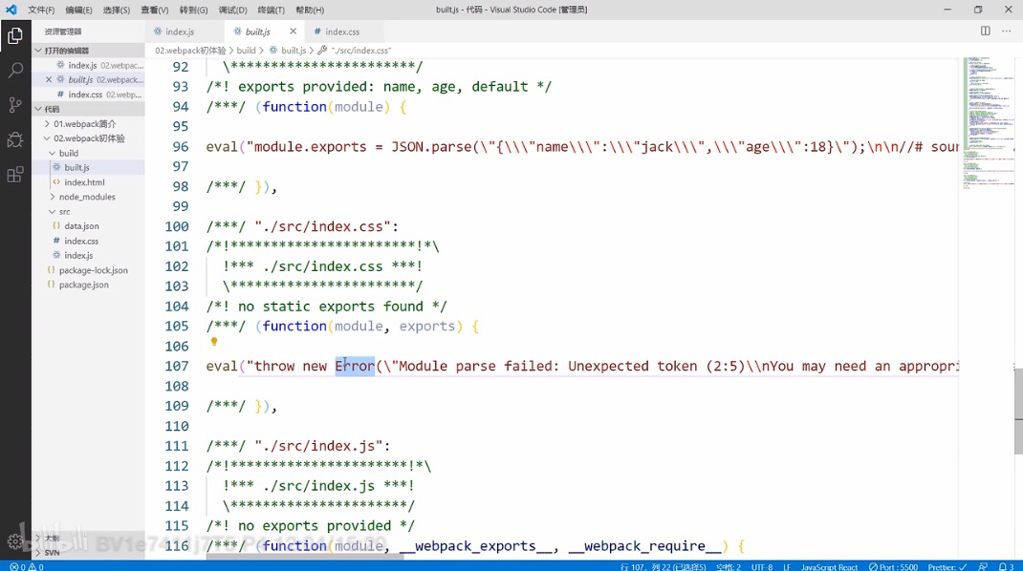Open the editor More Actions ellipsis
Screen dimensions: 1023x571
1007,31
